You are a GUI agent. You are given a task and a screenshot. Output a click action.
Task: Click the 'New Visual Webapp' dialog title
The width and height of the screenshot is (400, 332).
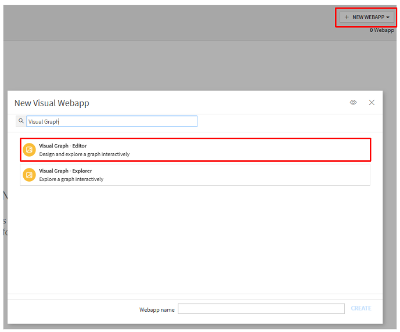click(52, 103)
